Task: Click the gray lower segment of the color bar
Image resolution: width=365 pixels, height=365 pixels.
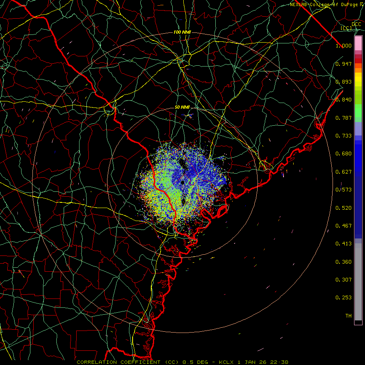Action: tap(358, 282)
